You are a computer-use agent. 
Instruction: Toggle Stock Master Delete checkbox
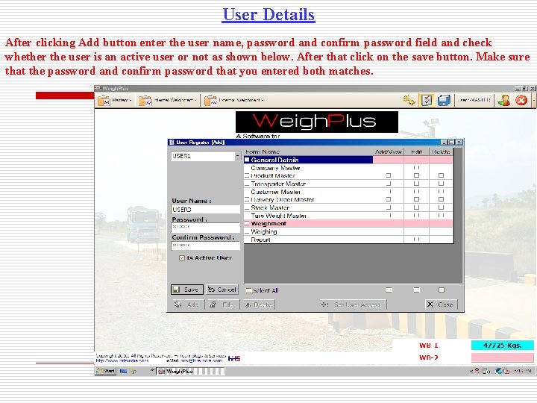(x=441, y=207)
